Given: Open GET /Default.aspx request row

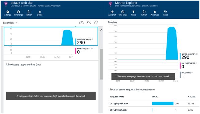Looking at the screenshot, I should click(154, 110).
